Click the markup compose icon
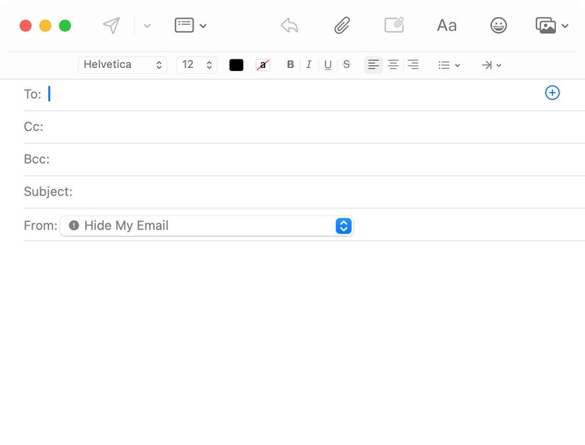The width and height of the screenshot is (585, 445). [394, 25]
